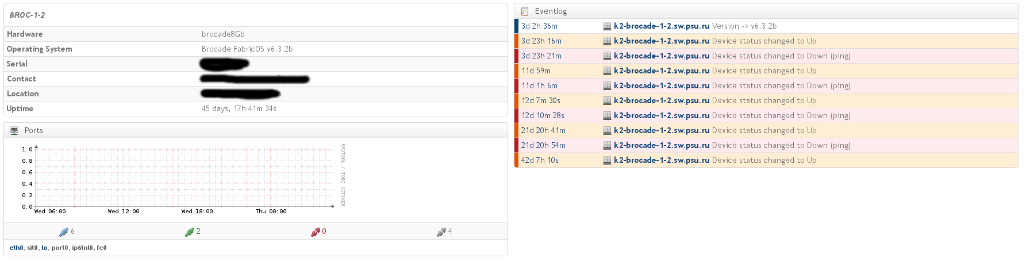
Task: Click the Ports panel network icon
Action: point(14,131)
